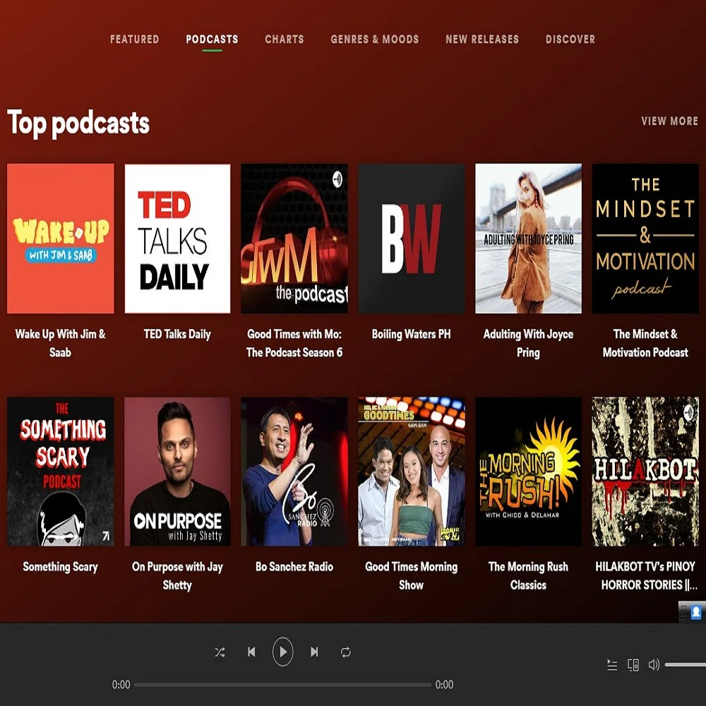This screenshot has height=706, width=706.
Task: Click 'HILAKBOT TV's PINOY HORROR STORIES' title
Action: click(x=646, y=576)
